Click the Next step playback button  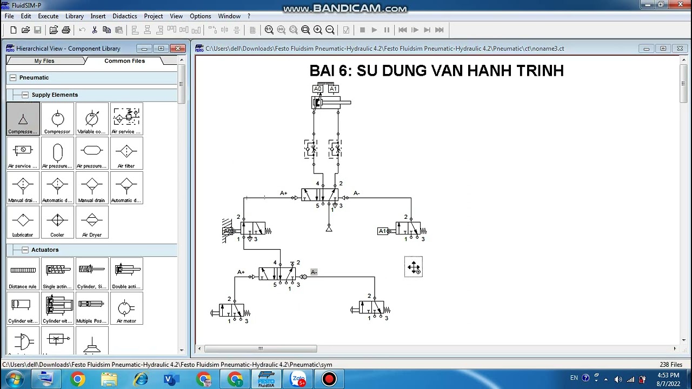pos(427,30)
